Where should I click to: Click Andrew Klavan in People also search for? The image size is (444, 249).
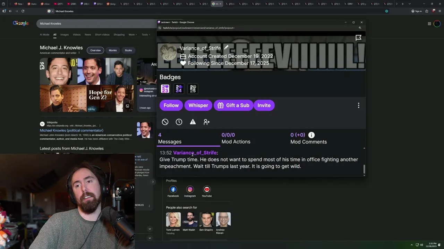pyautogui.click(x=223, y=223)
